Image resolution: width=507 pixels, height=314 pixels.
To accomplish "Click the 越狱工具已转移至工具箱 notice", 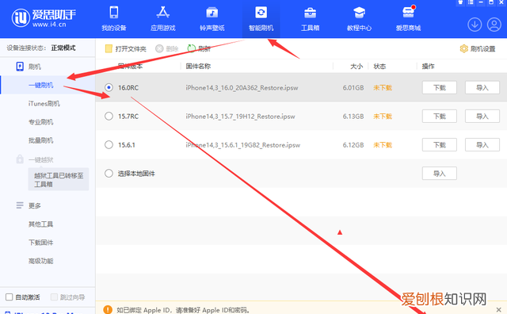I will click(59, 180).
